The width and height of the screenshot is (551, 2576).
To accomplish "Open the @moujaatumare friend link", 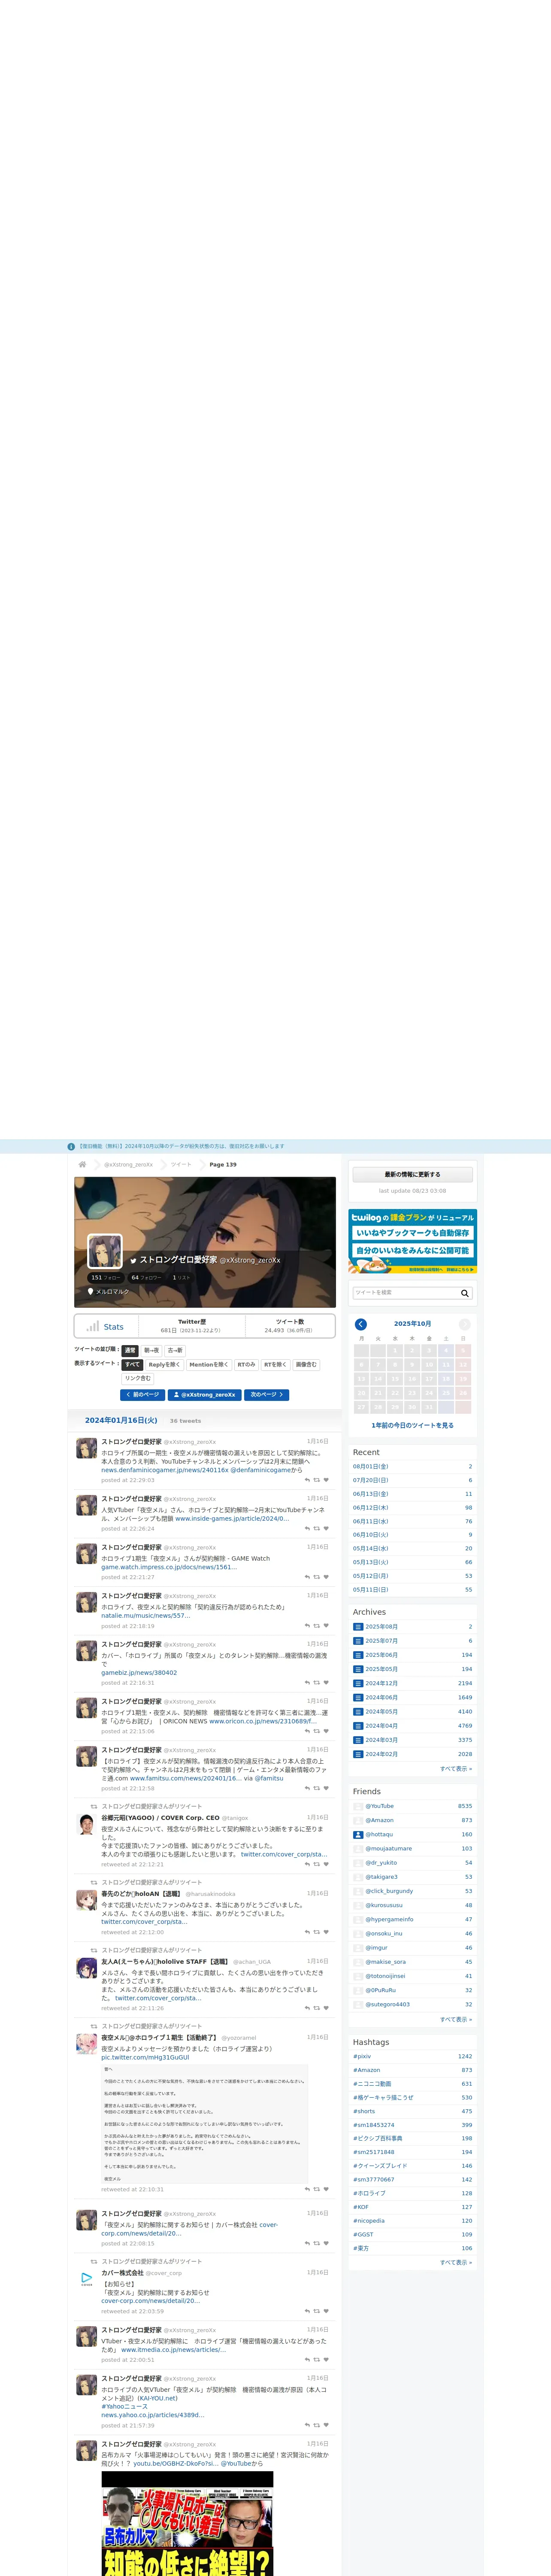I will (x=389, y=1849).
